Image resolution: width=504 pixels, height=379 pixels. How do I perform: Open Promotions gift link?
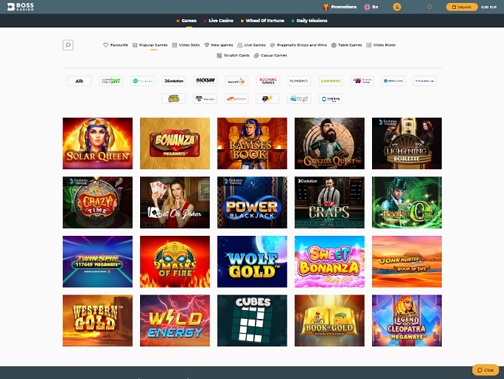339,7
